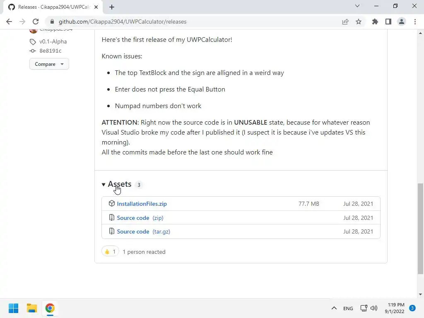The width and height of the screenshot is (424, 318).
Task: Click the author avatar at top left
Action: 33,31
